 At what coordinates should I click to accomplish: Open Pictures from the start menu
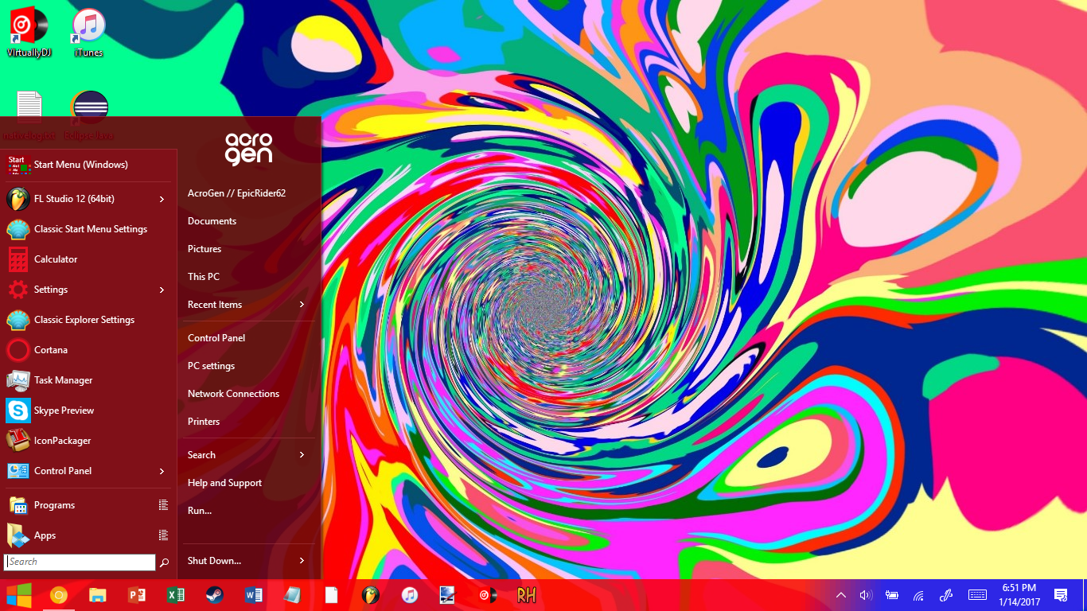247,249
